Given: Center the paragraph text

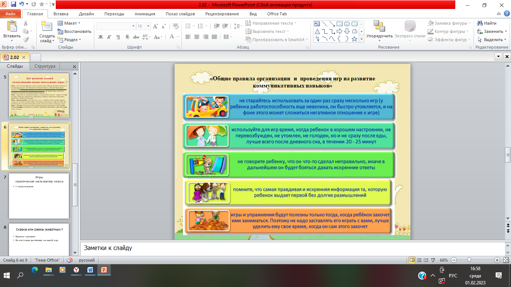Looking at the screenshot, I should pos(196,37).
